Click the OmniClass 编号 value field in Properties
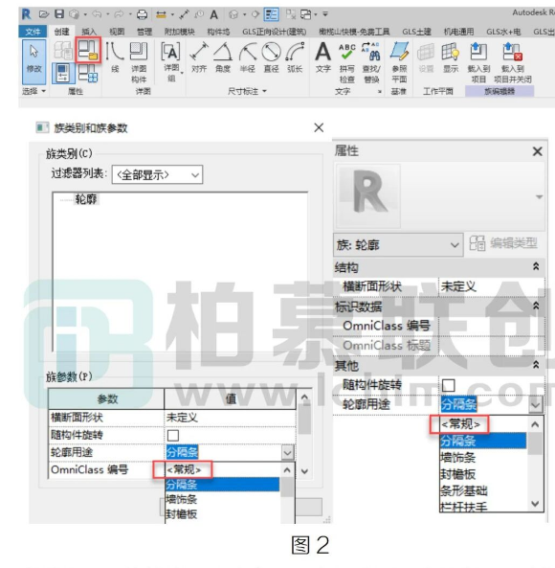Image resolution: width=555 pixels, height=568 pixels. click(x=491, y=326)
